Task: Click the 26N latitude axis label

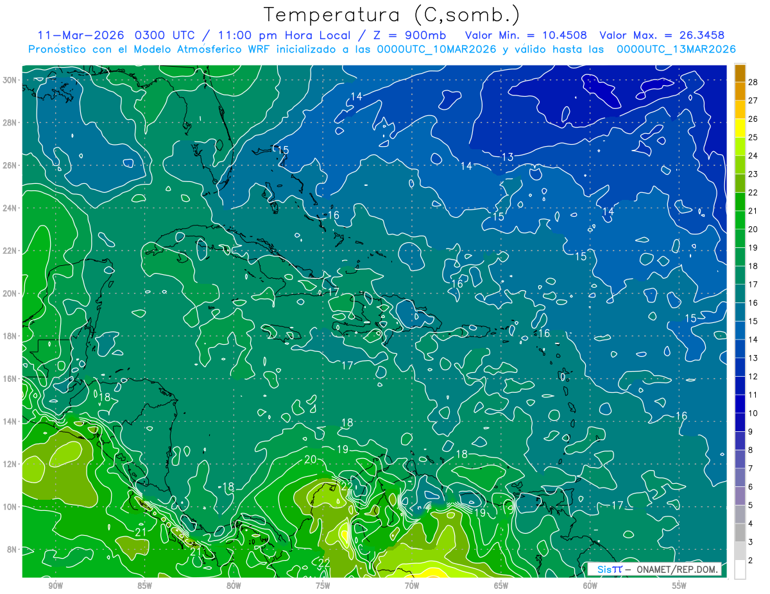Action: click(10, 165)
